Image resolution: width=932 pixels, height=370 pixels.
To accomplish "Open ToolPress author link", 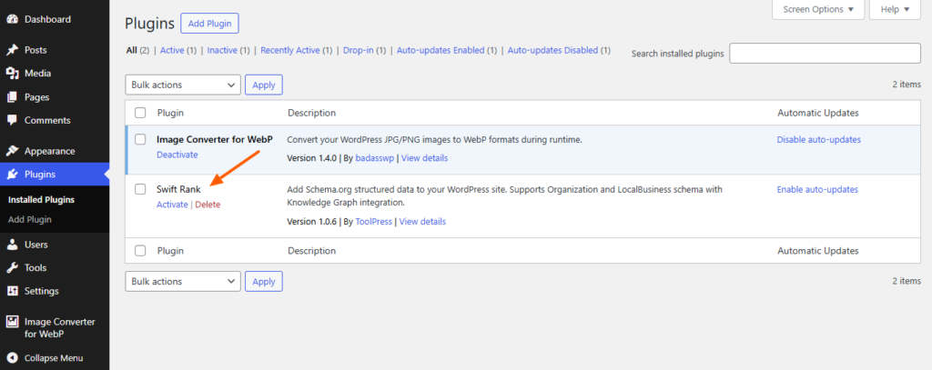I will tap(374, 222).
